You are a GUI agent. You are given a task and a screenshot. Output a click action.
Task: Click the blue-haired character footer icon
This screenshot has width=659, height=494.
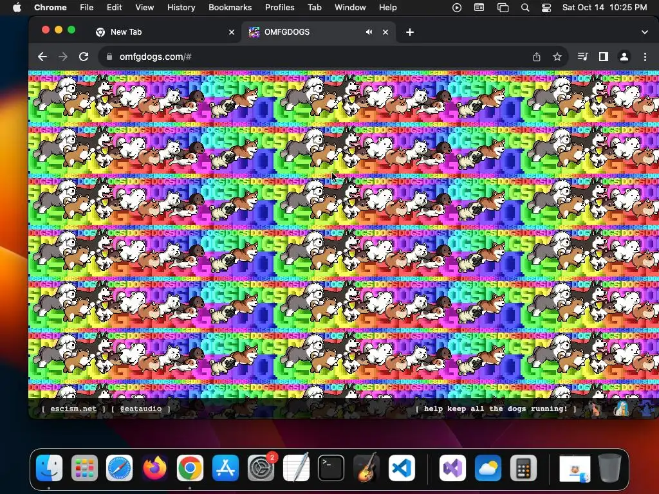coord(621,408)
